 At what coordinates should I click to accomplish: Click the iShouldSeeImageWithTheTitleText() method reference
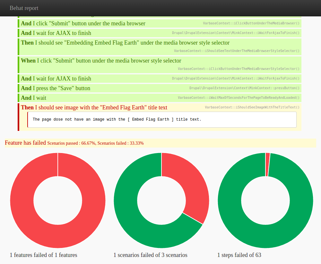(252, 107)
